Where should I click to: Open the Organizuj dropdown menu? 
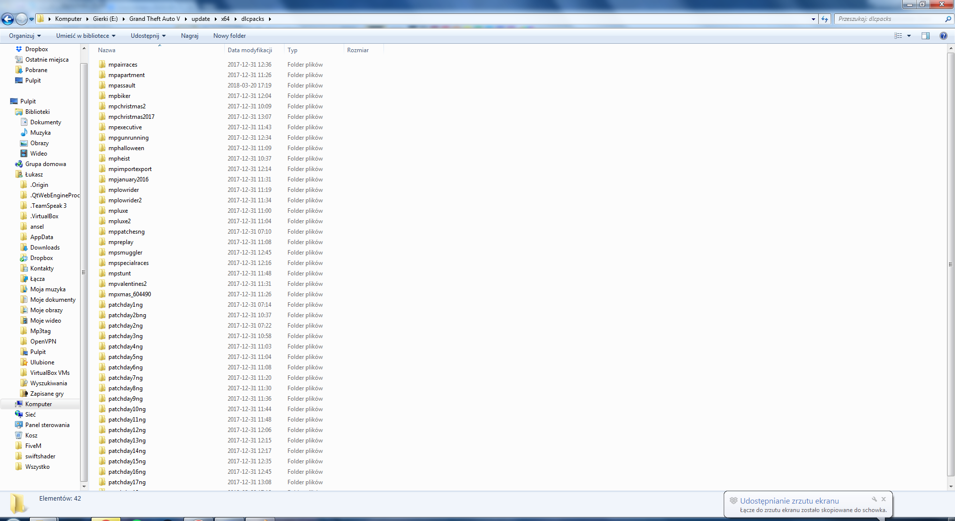pyautogui.click(x=25, y=36)
